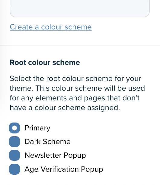Screen dimensions: 160x185
Task: Click the Newsletter Popup label text
Action: (x=55, y=155)
